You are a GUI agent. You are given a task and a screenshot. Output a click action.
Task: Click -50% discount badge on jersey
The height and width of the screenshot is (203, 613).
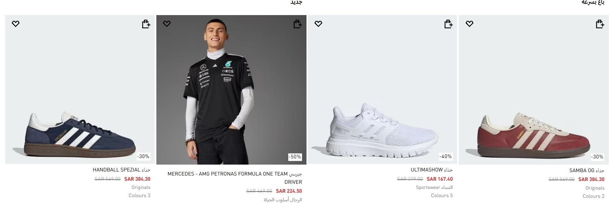pos(295,157)
